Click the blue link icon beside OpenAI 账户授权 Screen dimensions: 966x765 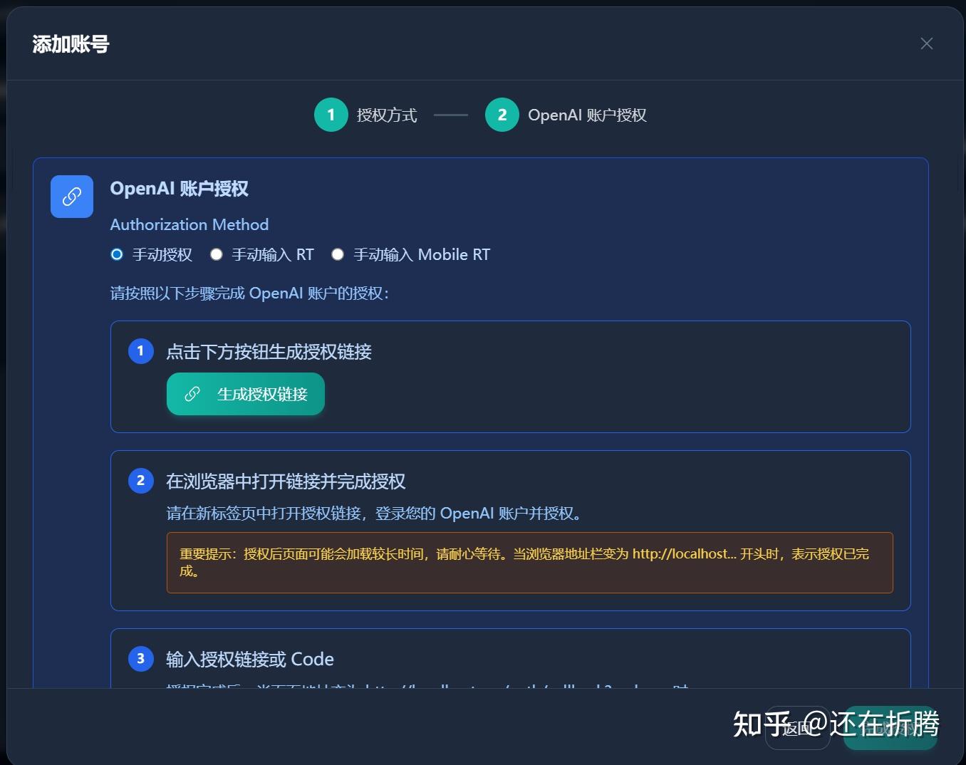(x=72, y=197)
